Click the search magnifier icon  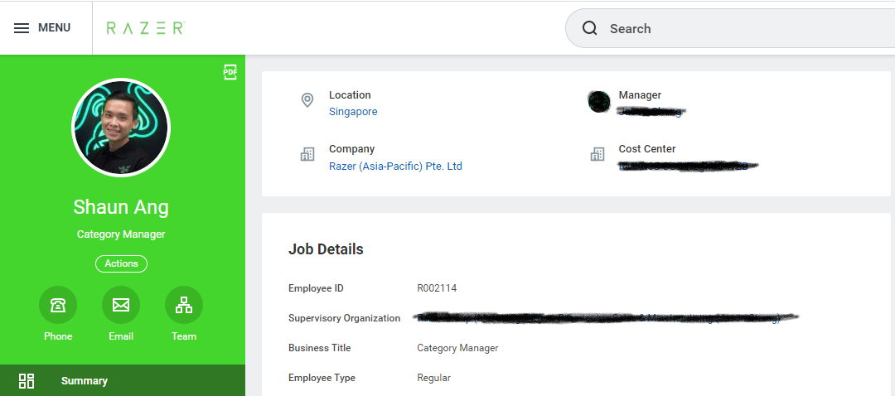pos(590,28)
